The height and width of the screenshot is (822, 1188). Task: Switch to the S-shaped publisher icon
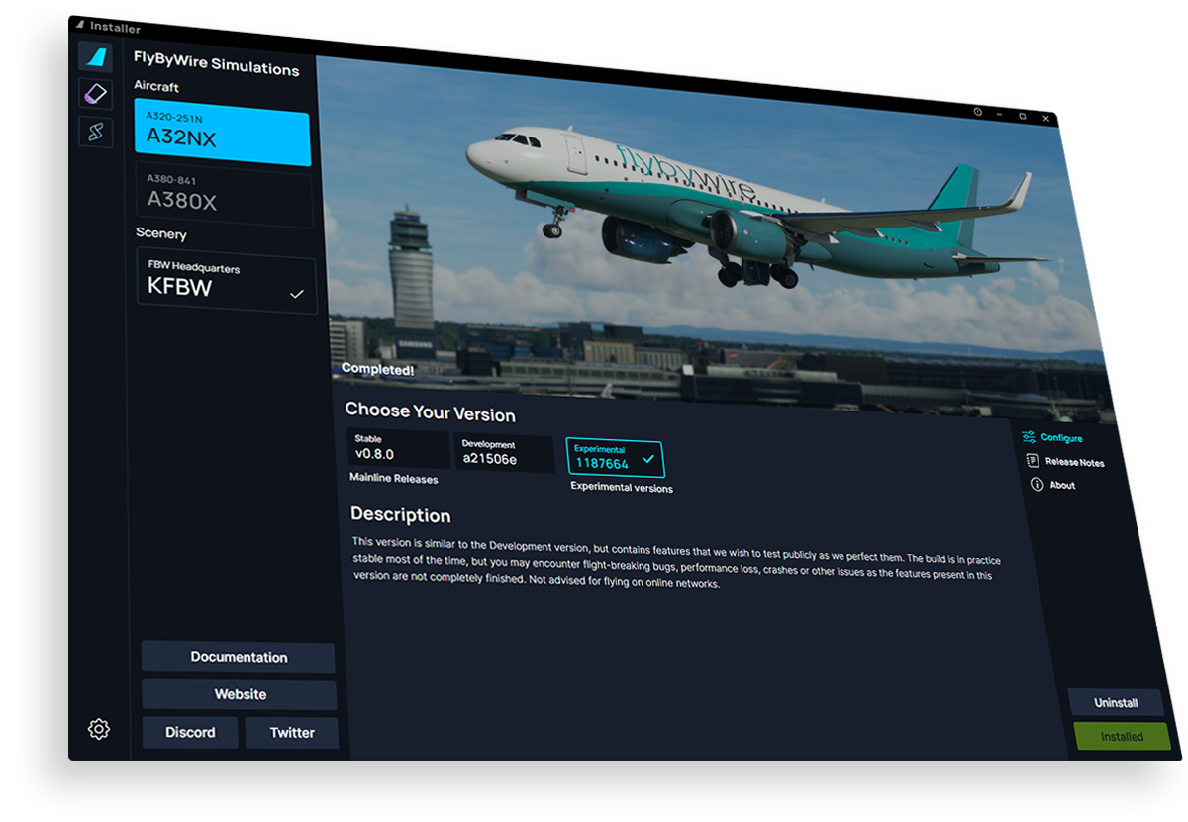click(96, 132)
